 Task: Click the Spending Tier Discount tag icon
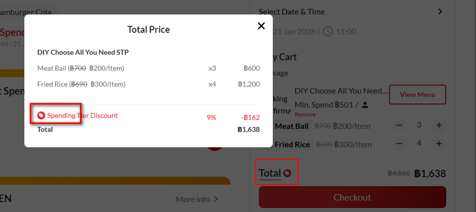pyautogui.click(x=41, y=115)
